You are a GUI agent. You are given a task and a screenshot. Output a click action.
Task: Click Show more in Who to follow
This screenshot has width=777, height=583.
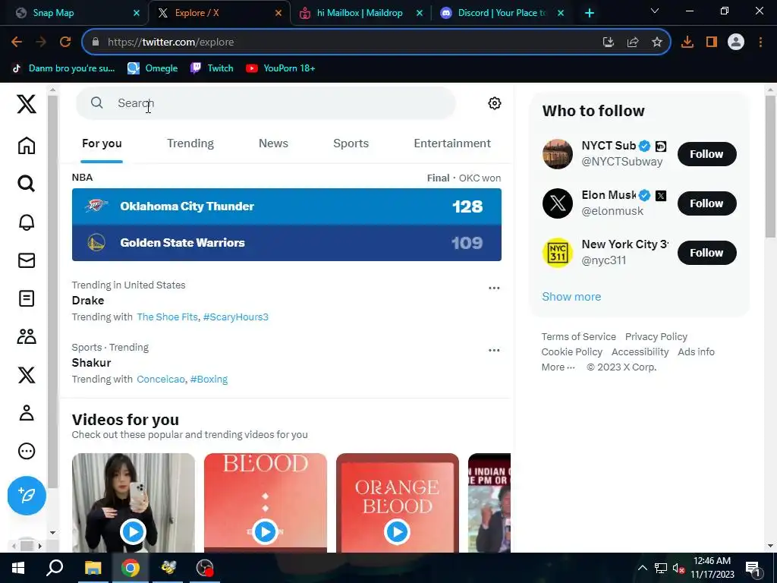571,297
